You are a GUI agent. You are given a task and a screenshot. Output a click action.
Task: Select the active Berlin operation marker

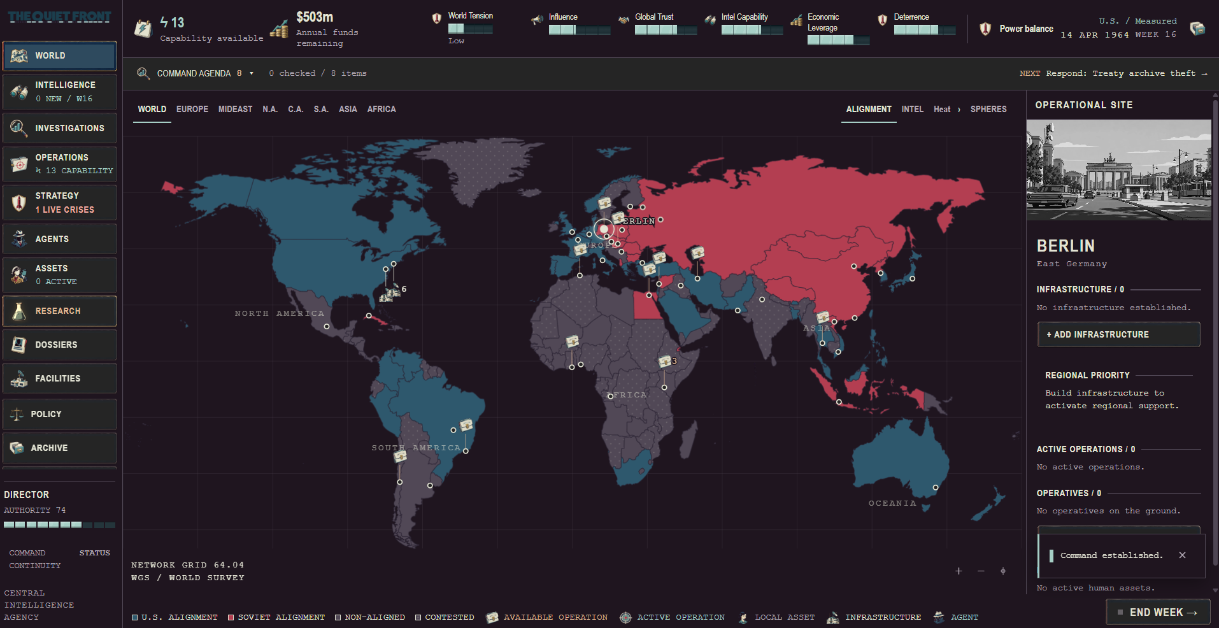point(604,229)
